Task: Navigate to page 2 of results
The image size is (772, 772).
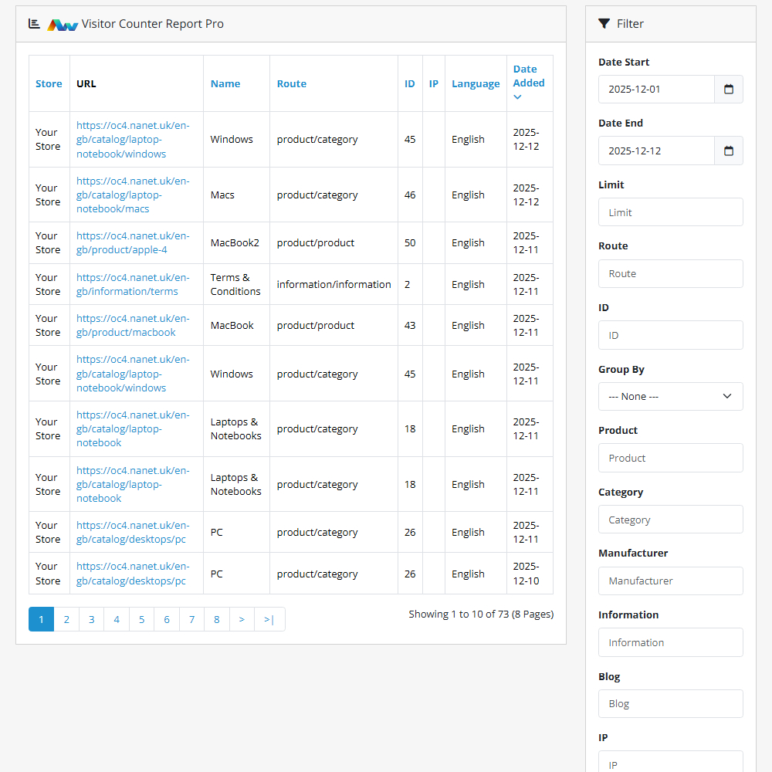Action: (66, 618)
